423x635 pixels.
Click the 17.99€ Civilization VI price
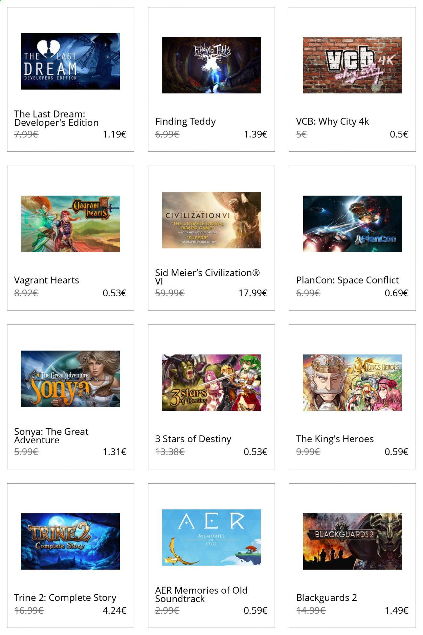253,293
